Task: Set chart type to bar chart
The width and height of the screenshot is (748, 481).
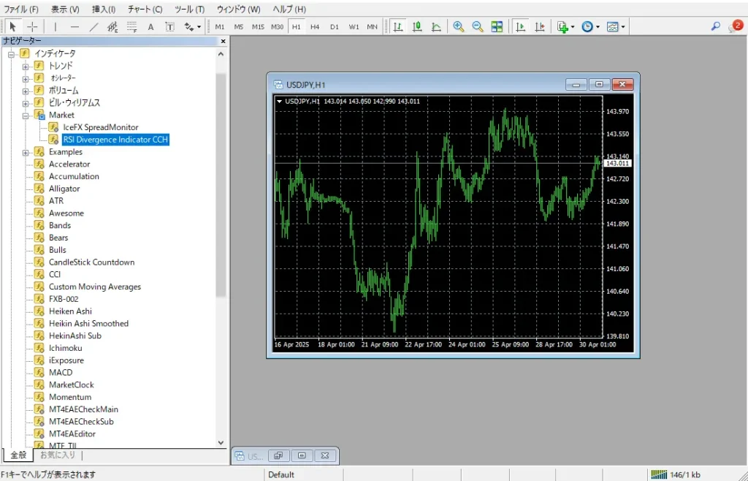Action: [398, 27]
